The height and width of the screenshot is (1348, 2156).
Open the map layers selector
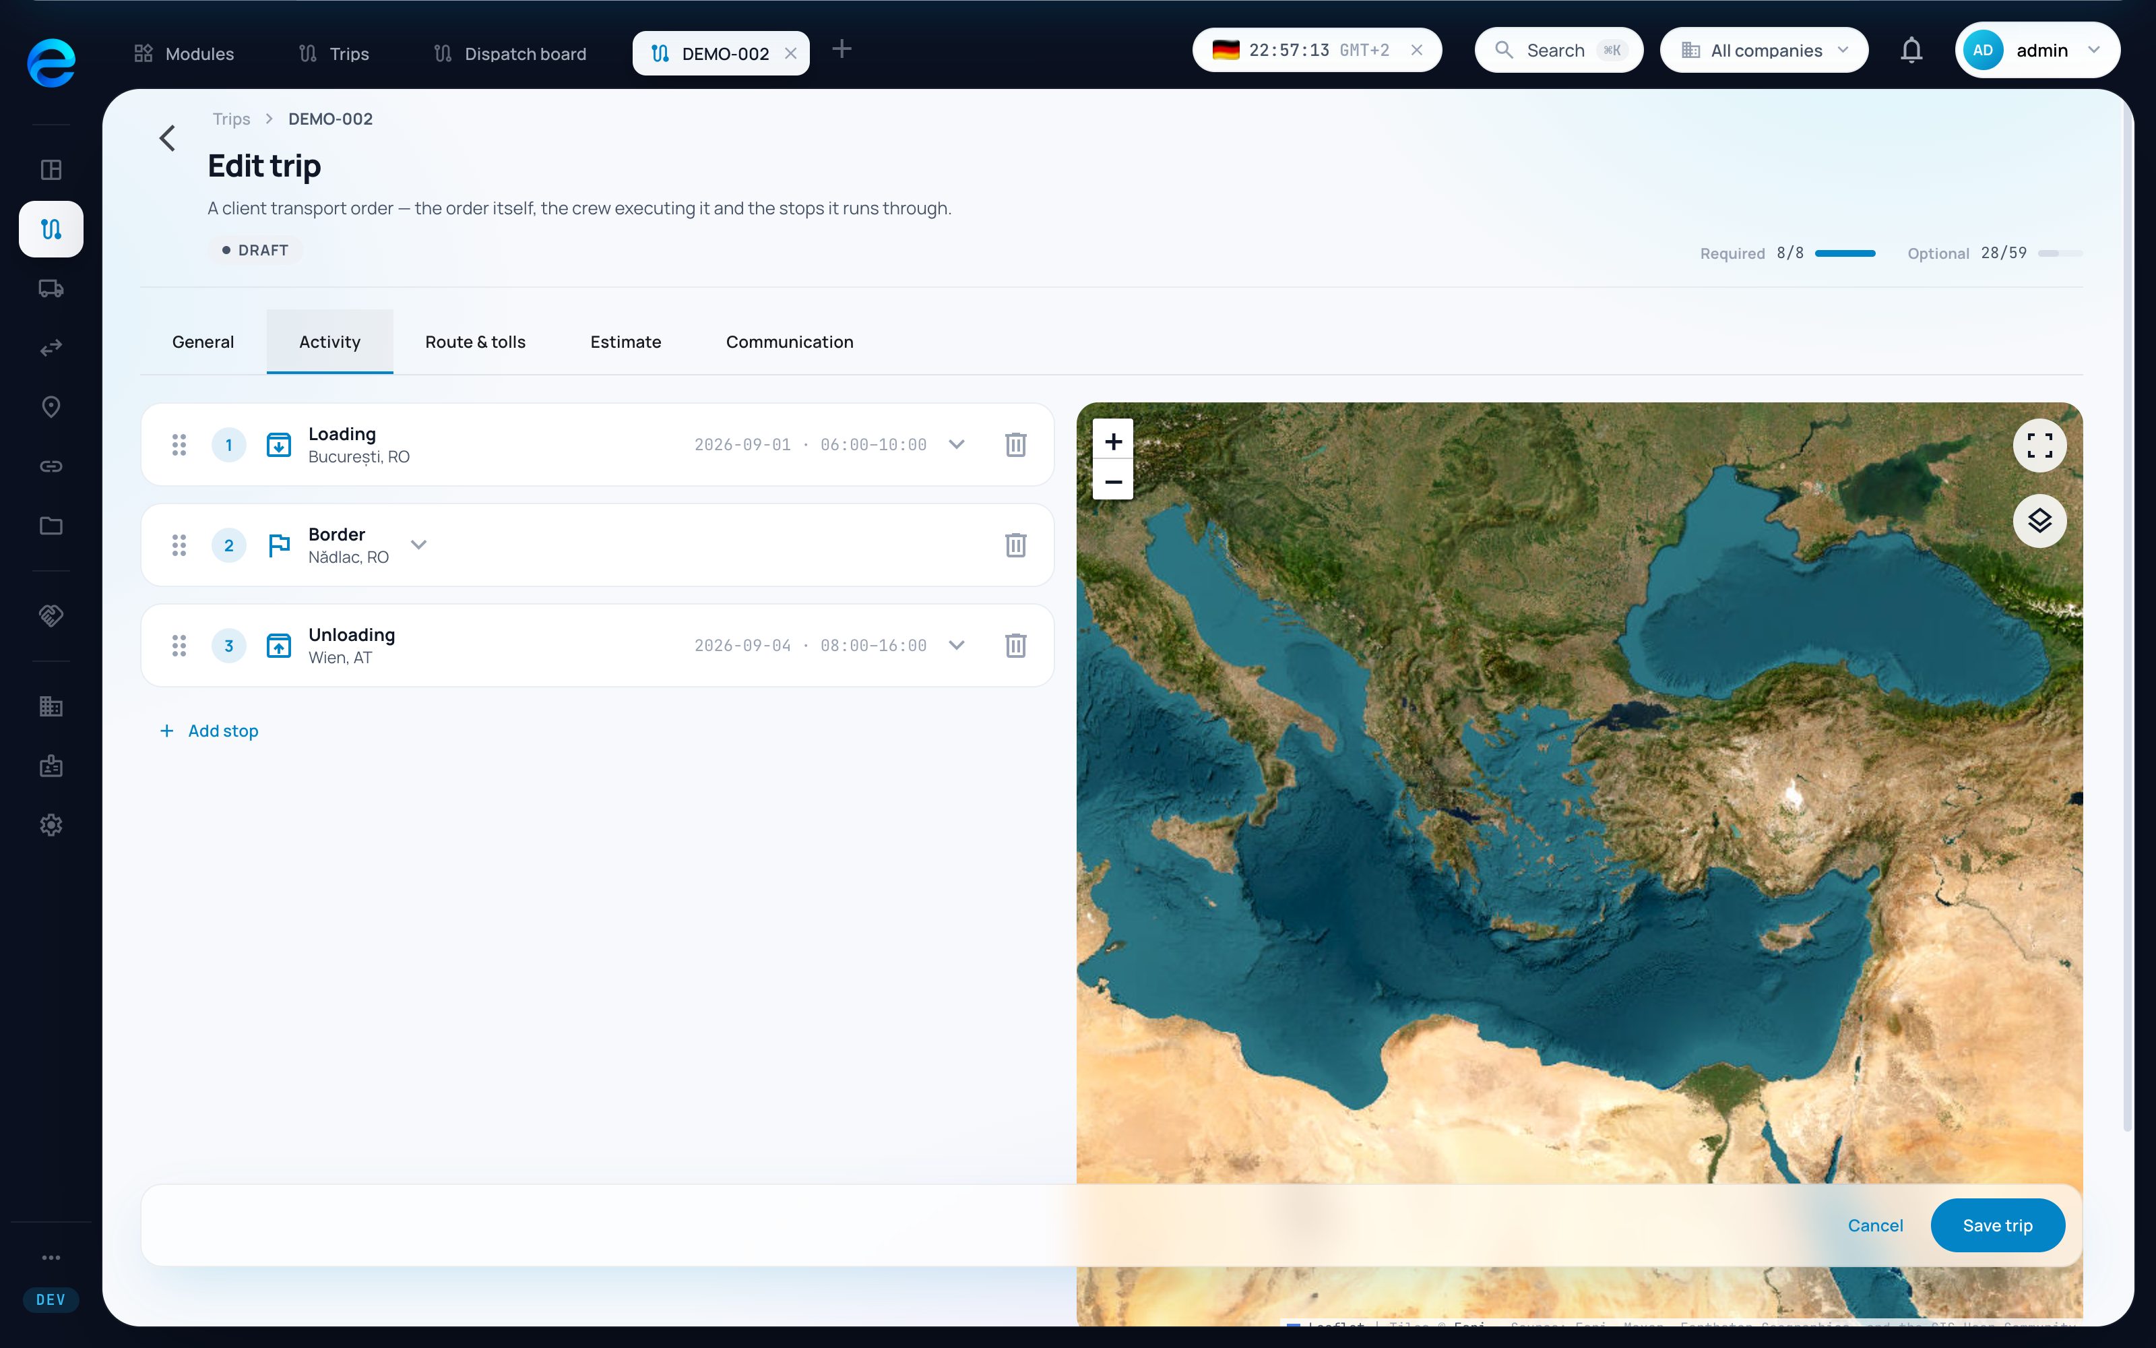point(2039,520)
